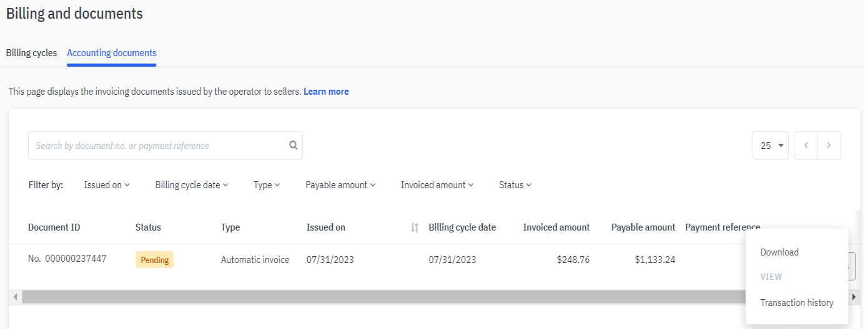Open the Invoiced amount filter
Image resolution: width=865 pixels, height=329 pixels.
coord(437,185)
